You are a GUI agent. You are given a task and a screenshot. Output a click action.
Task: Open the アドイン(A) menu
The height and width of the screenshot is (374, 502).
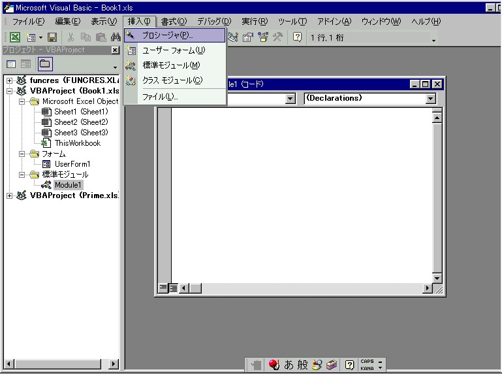coord(334,22)
